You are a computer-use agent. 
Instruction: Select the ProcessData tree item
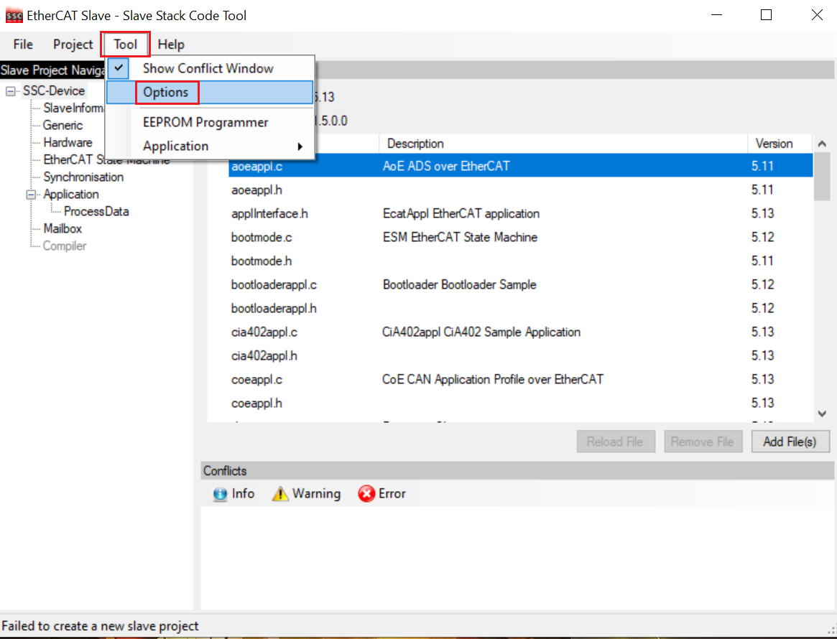[x=96, y=211]
